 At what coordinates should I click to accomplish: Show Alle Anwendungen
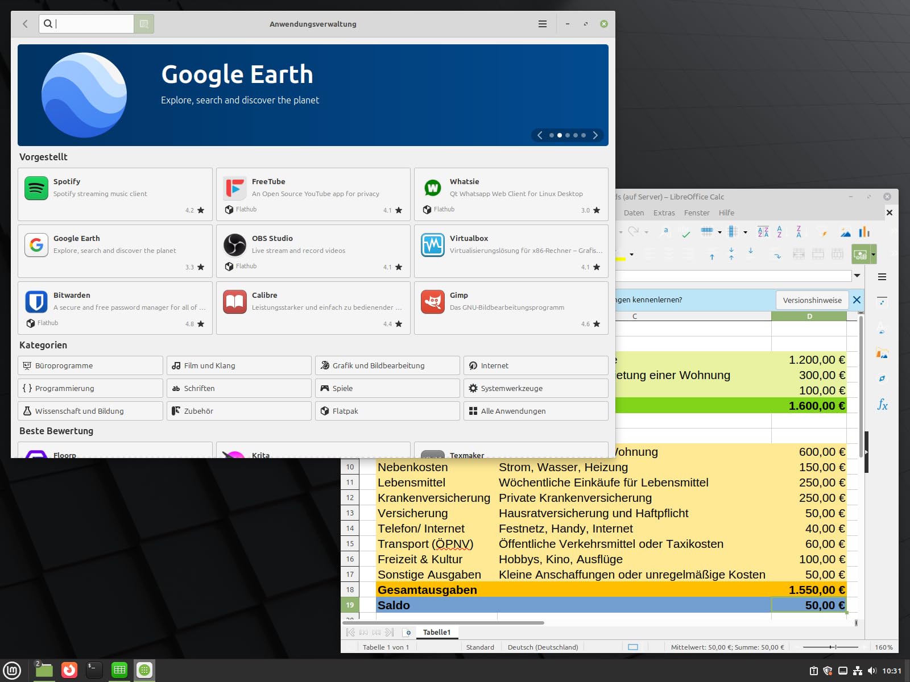[536, 411]
